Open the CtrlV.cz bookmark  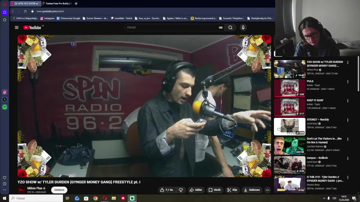(25, 18)
